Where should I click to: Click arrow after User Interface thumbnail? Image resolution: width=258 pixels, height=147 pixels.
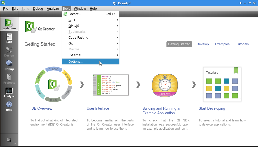pyautogui.click(x=138, y=85)
